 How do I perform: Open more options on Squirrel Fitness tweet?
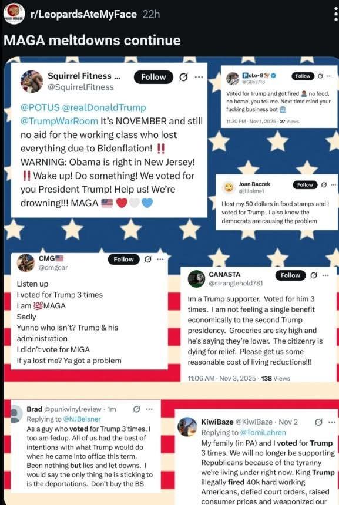[199, 77]
